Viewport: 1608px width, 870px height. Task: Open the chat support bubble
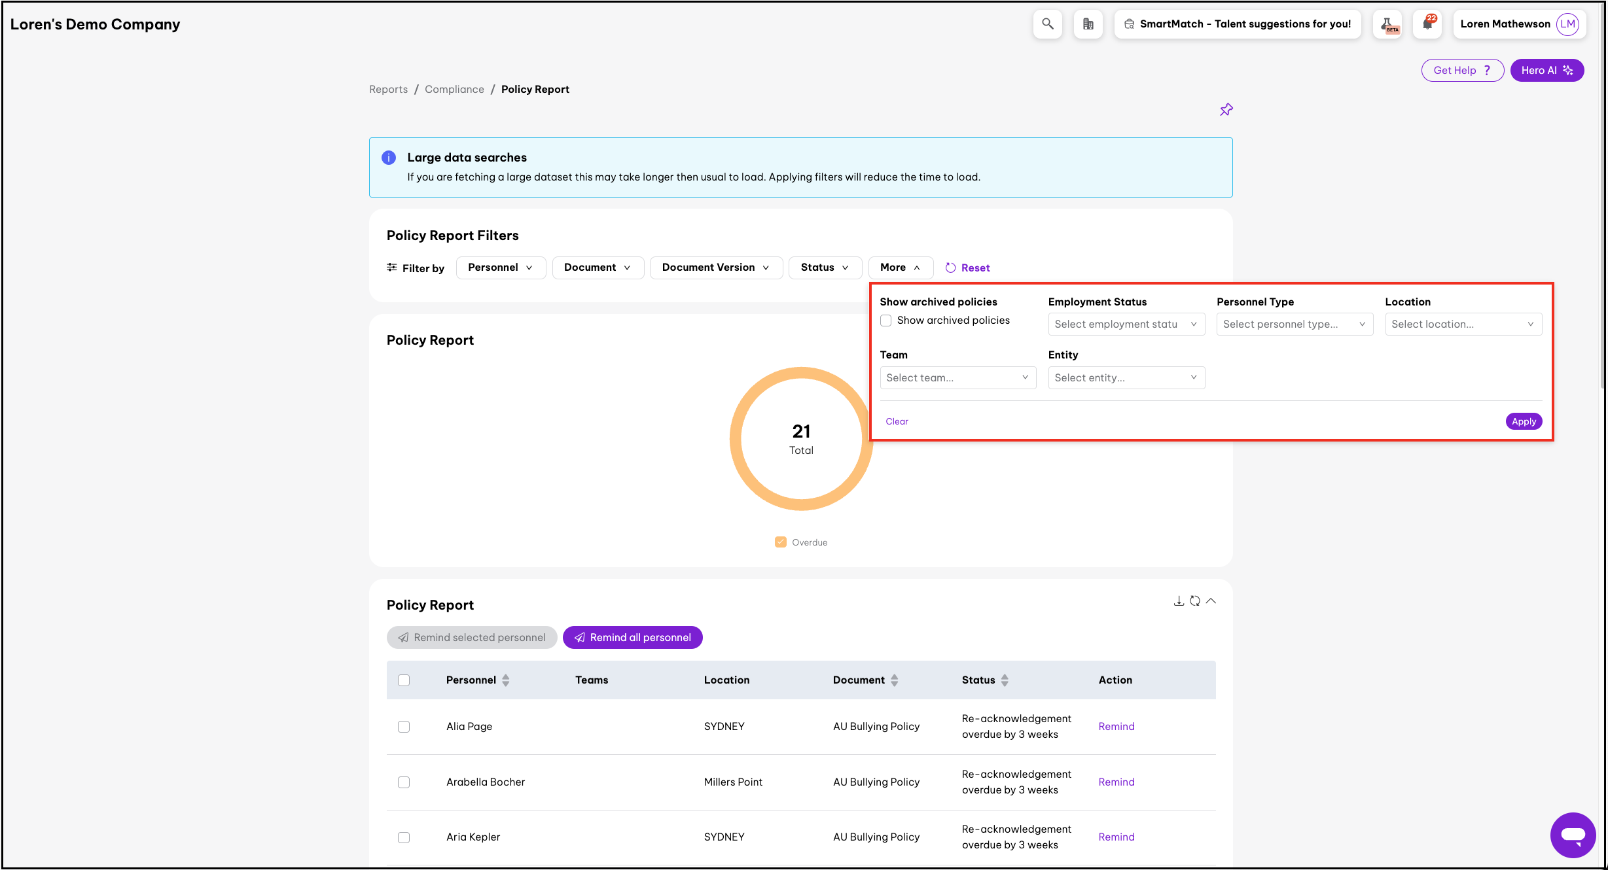click(x=1572, y=835)
